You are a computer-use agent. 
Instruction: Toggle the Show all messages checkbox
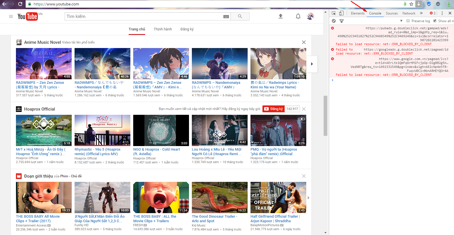[x=435, y=21]
